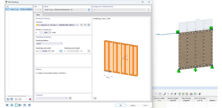
Task: Click the magnifier search icon at dialog bottom-left
Action: pos(7,105)
